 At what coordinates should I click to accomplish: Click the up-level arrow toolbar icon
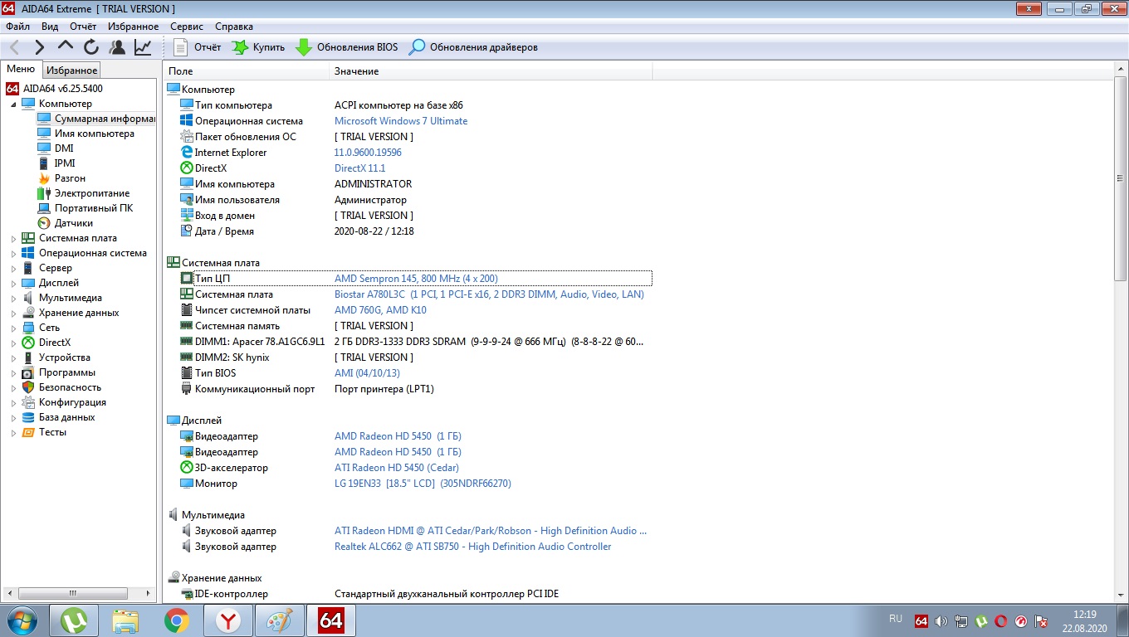(x=66, y=47)
